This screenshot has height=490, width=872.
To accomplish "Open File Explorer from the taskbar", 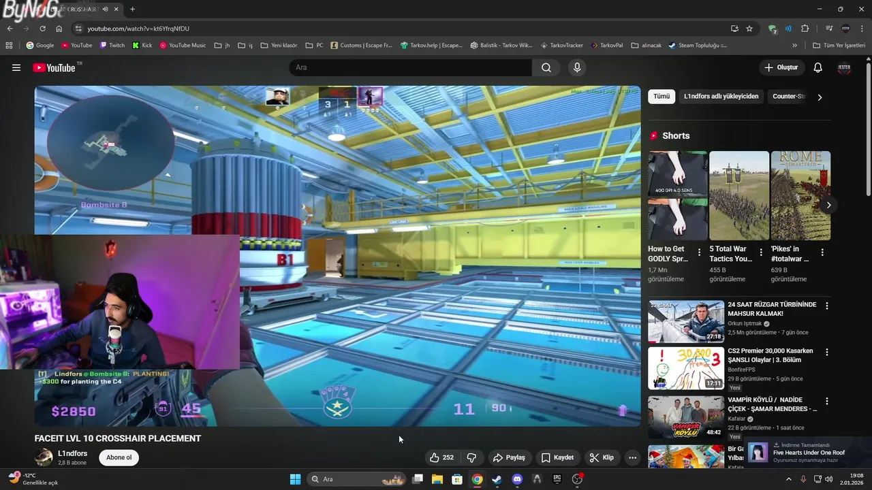I will pos(437,479).
